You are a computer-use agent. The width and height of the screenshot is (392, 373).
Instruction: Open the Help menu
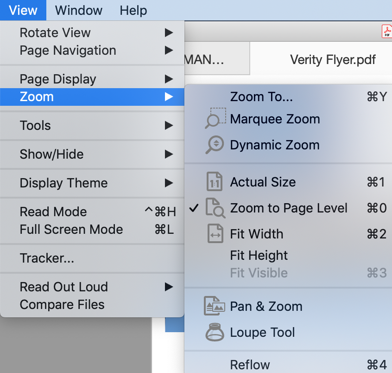click(133, 10)
